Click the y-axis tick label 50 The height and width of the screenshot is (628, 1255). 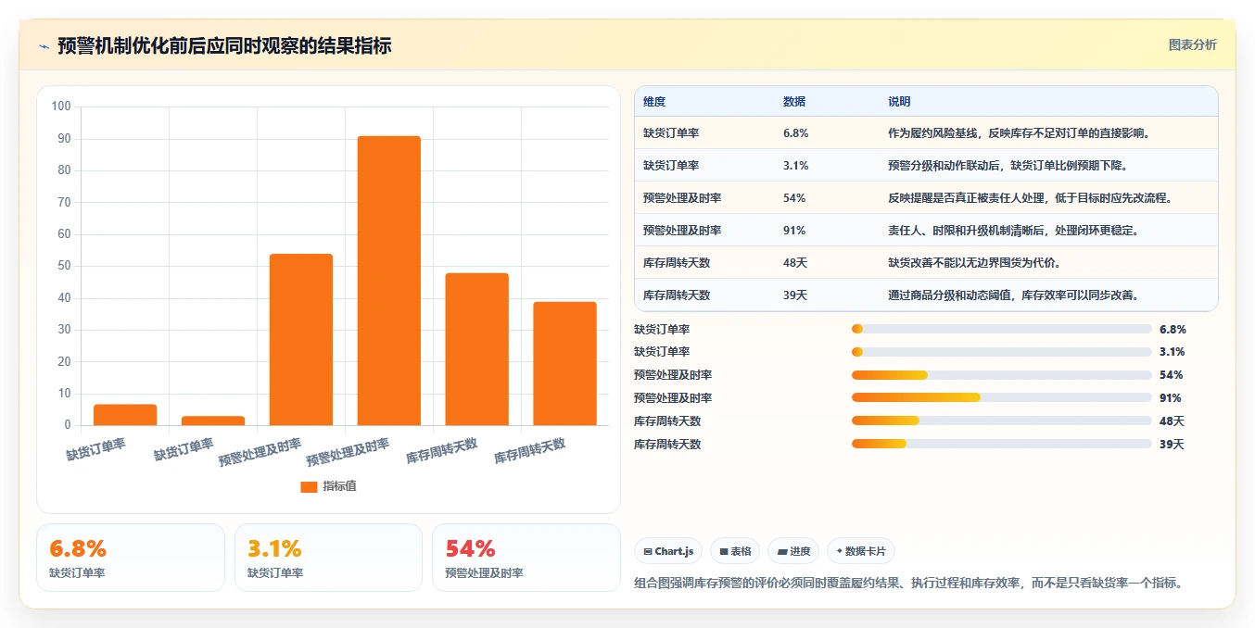coord(64,266)
